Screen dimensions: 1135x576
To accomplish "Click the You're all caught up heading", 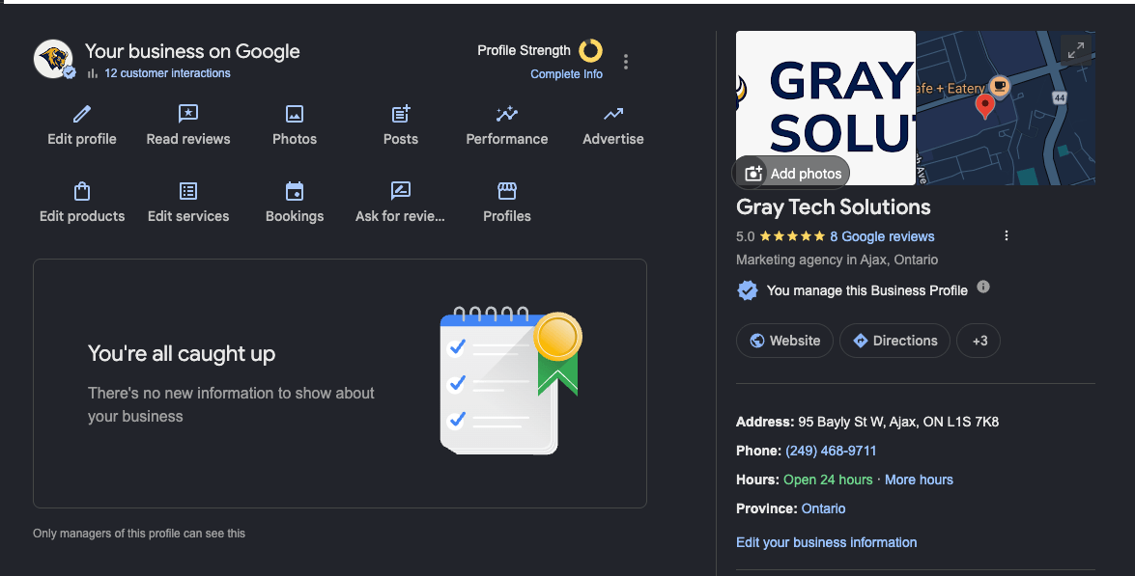I will pyautogui.click(x=182, y=353).
